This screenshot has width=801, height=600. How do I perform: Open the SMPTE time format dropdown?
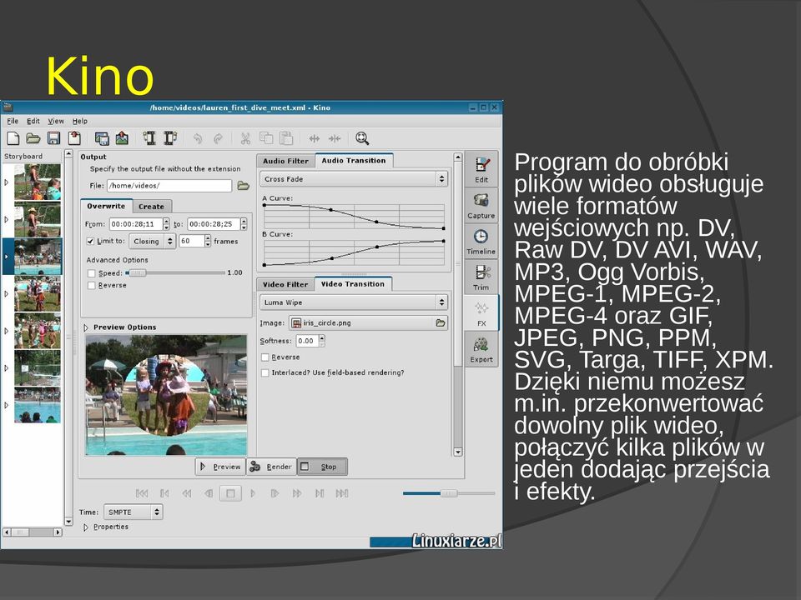point(133,512)
